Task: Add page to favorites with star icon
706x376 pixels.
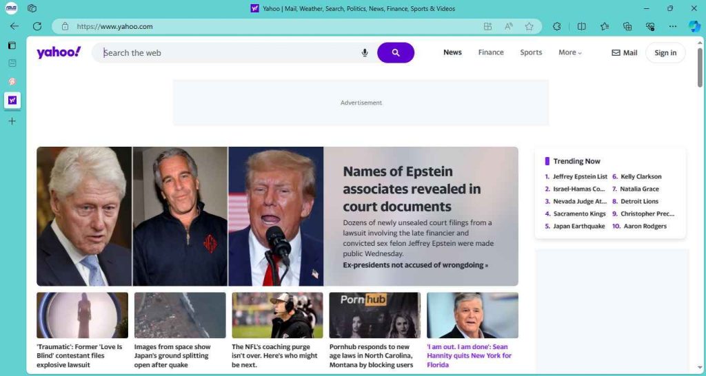Action: pos(529,26)
